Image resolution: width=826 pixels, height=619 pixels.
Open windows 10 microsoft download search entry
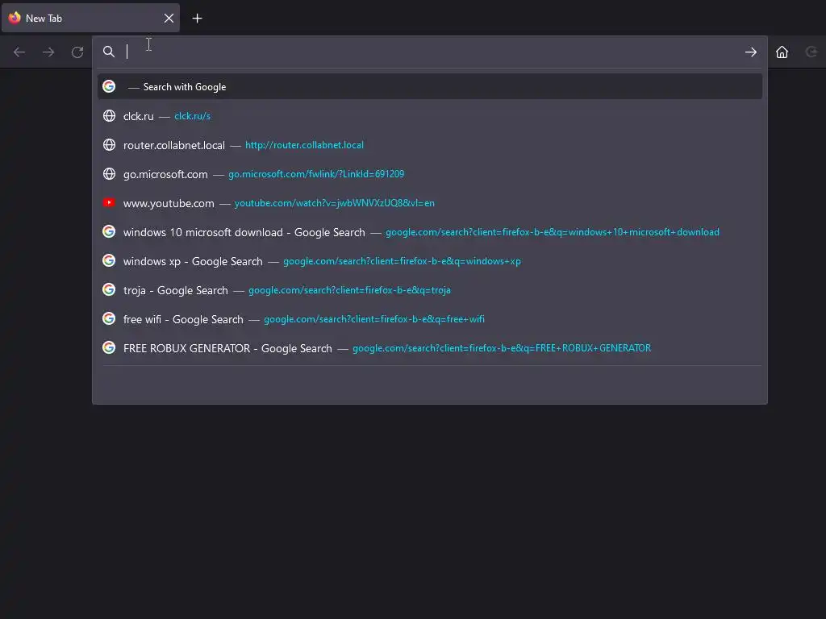point(429,232)
